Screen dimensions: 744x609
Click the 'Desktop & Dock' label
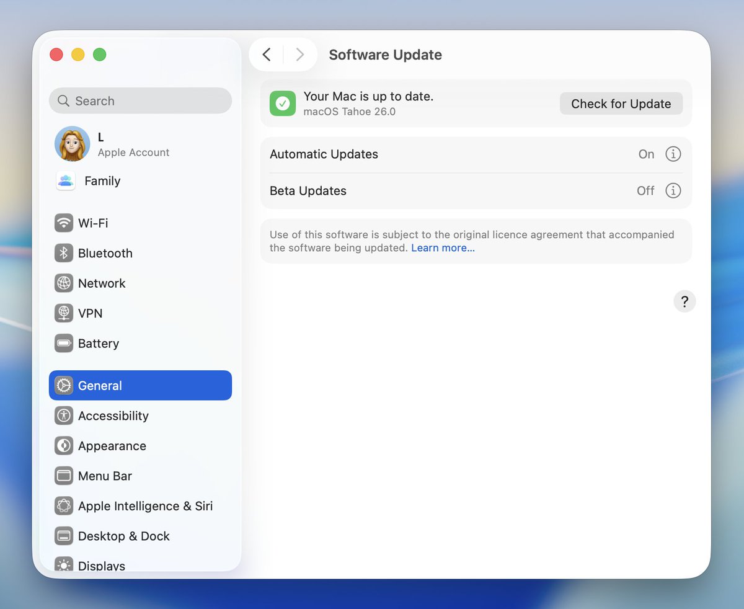click(x=124, y=536)
